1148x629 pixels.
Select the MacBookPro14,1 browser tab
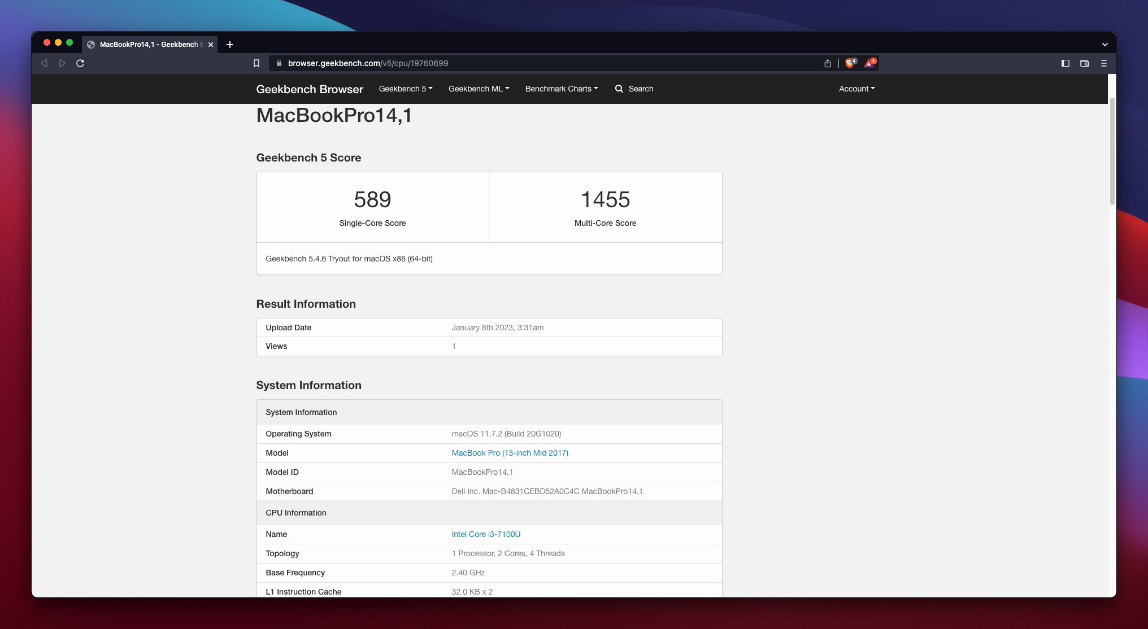coord(151,45)
